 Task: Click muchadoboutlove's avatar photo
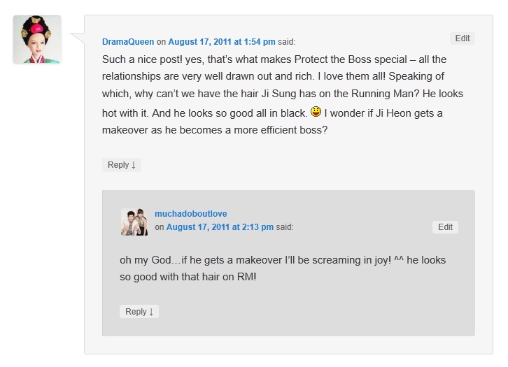[134, 222]
